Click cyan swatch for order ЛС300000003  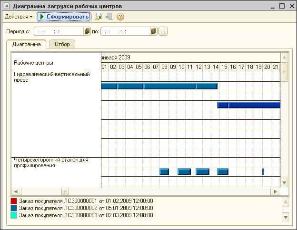(x=14, y=215)
